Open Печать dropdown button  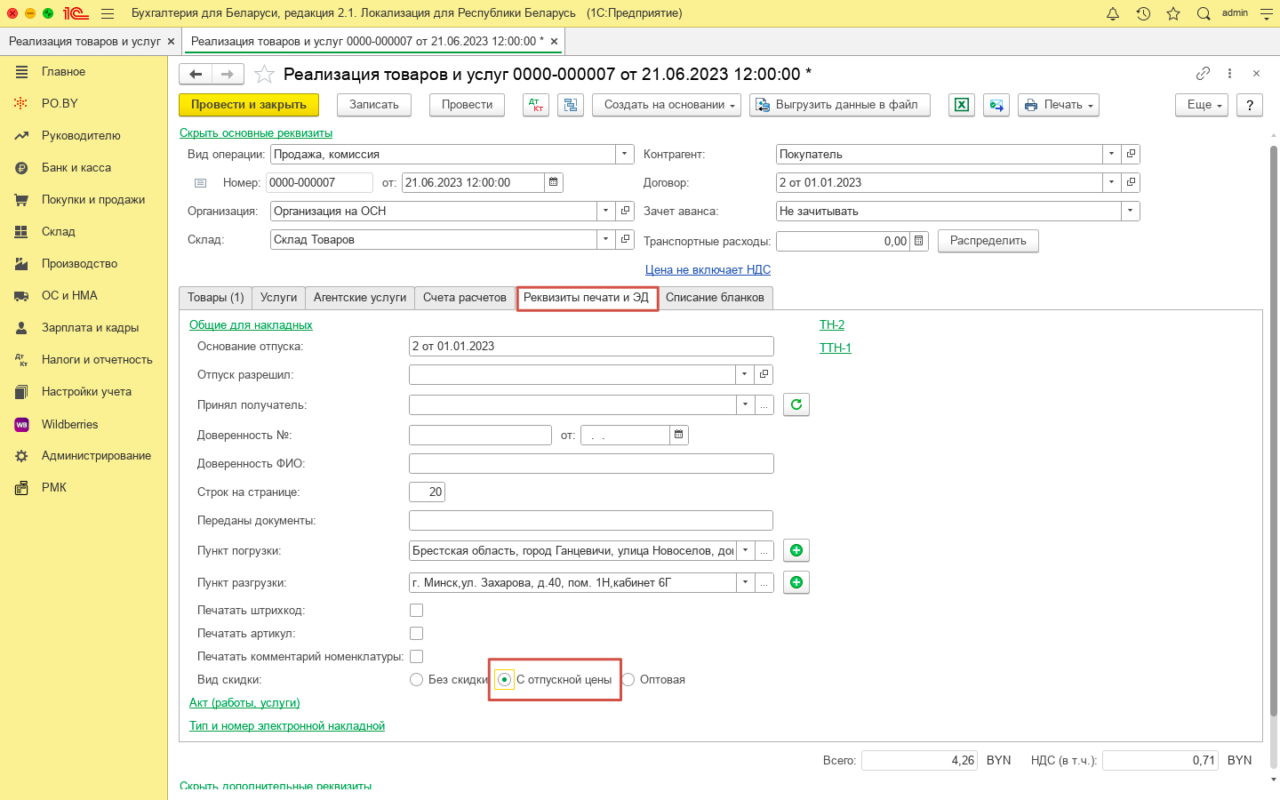point(1059,105)
